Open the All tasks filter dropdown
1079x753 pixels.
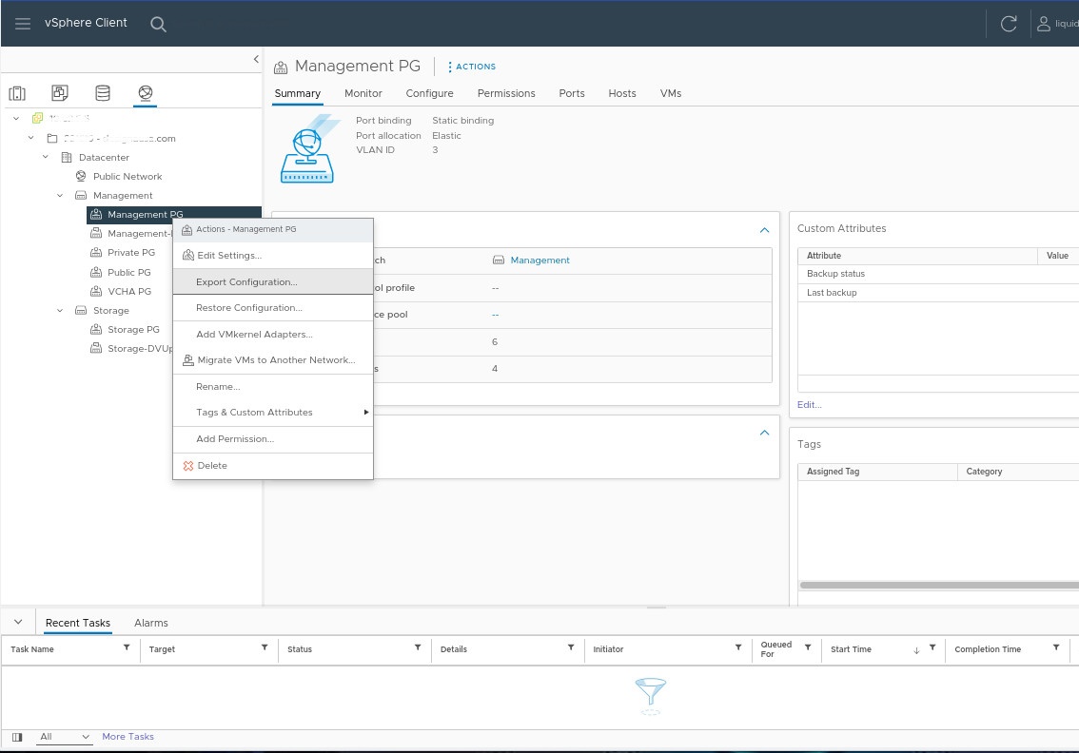(64, 737)
